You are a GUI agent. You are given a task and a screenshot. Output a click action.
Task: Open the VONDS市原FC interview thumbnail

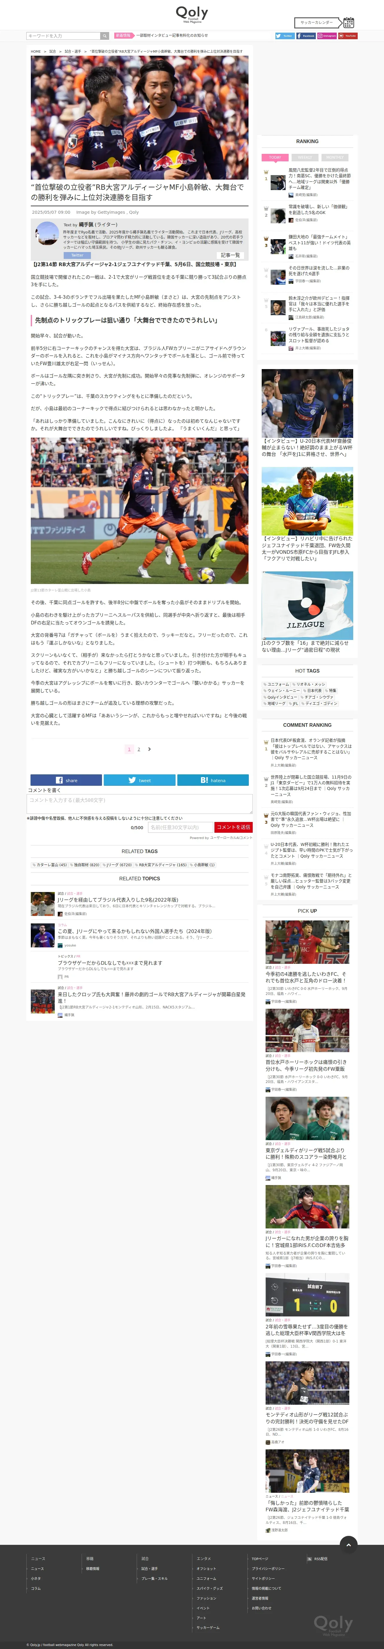[307, 501]
